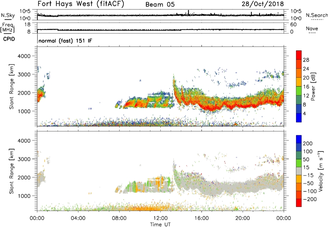This screenshot has width=328, height=227.
Task: Click the '4' label on Power colorbar
Action: pyautogui.click(x=304, y=113)
